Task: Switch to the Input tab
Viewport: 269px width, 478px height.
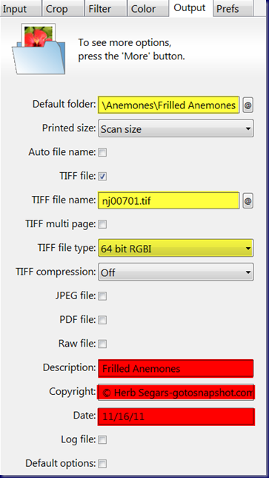Action: 21,9
